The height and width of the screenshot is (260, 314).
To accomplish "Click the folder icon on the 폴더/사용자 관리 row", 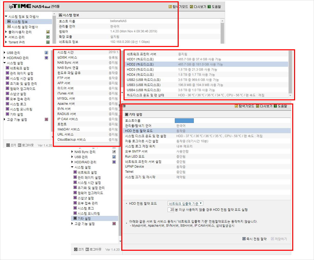I will [x=48, y=32].
